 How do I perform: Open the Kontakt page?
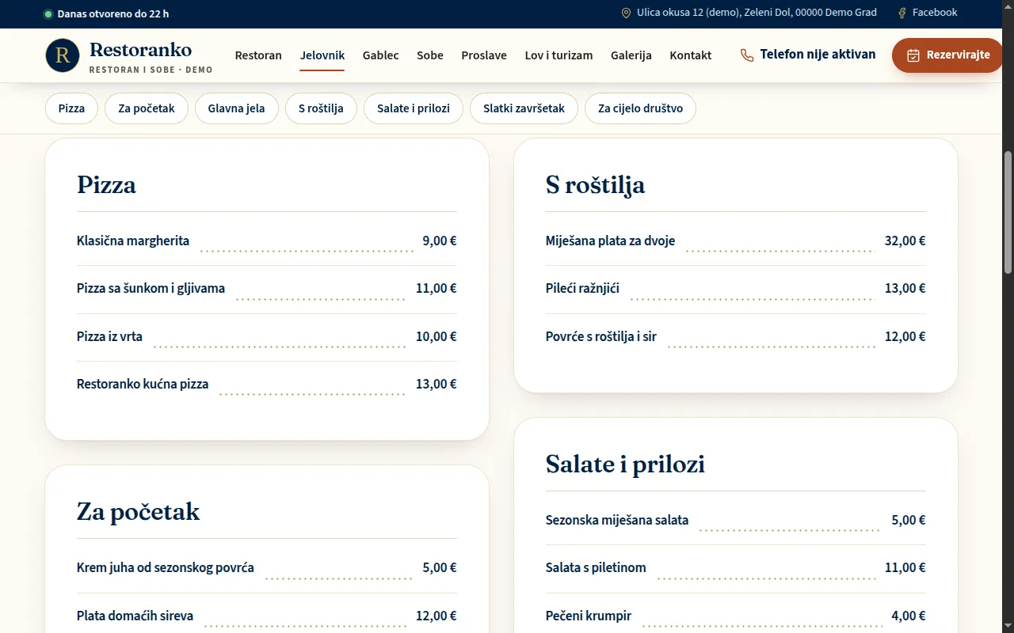click(x=691, y=55)
